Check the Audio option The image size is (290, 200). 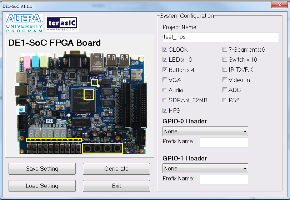coord(165,90)
